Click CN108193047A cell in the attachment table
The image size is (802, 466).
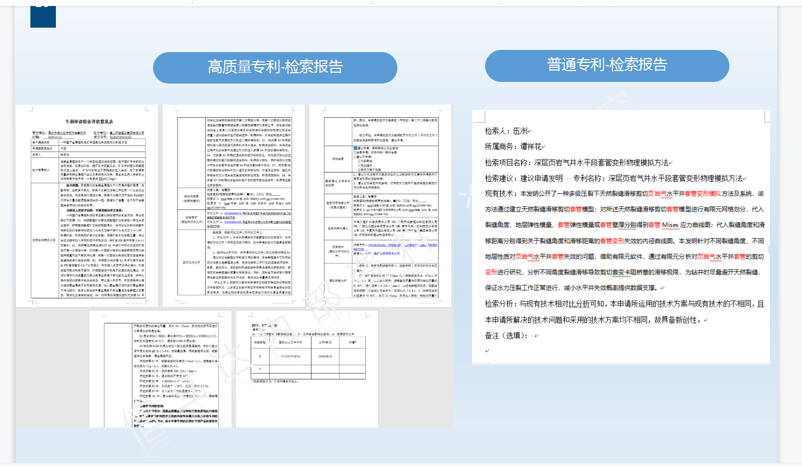290,356
